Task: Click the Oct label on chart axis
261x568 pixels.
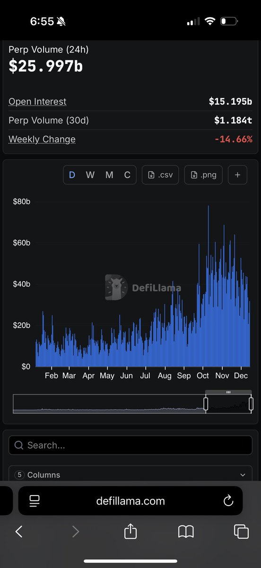Action: click(202, 376)
